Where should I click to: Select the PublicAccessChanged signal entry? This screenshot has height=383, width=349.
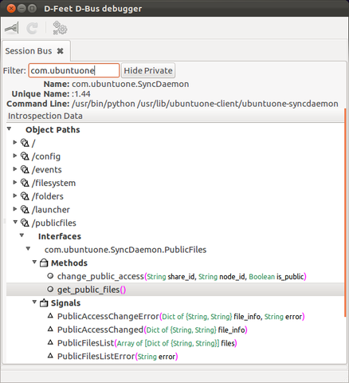pyautogui.click(x=152, y=330)
